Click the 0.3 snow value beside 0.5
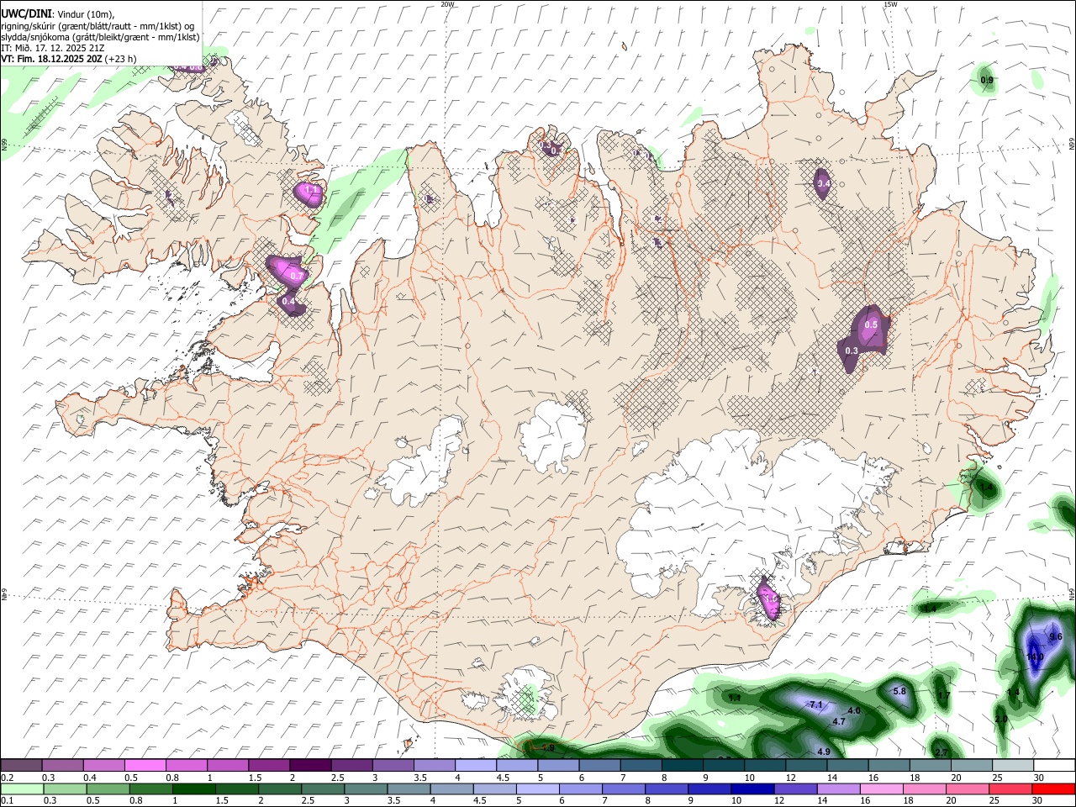 852,351
